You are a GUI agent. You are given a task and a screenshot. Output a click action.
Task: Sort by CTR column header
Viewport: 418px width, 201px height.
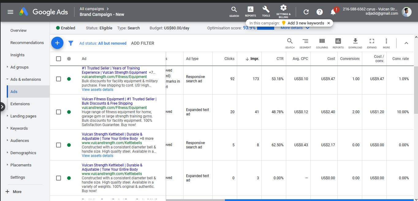pos(280,59)
